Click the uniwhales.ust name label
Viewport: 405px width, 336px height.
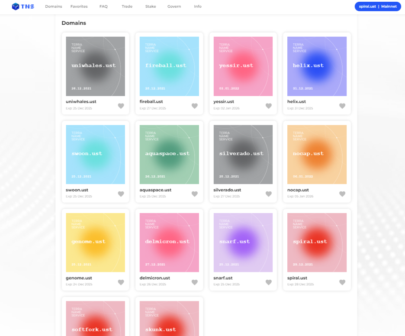81,102
